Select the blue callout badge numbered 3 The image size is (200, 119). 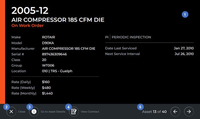pos(29,107)
